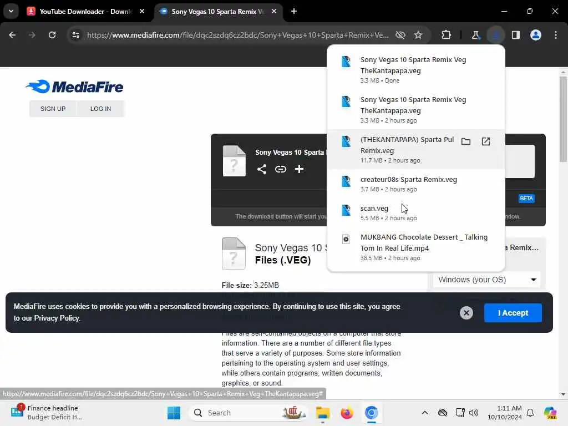
Task: Click the scan.veg file icon
Action: pos(346,210)
